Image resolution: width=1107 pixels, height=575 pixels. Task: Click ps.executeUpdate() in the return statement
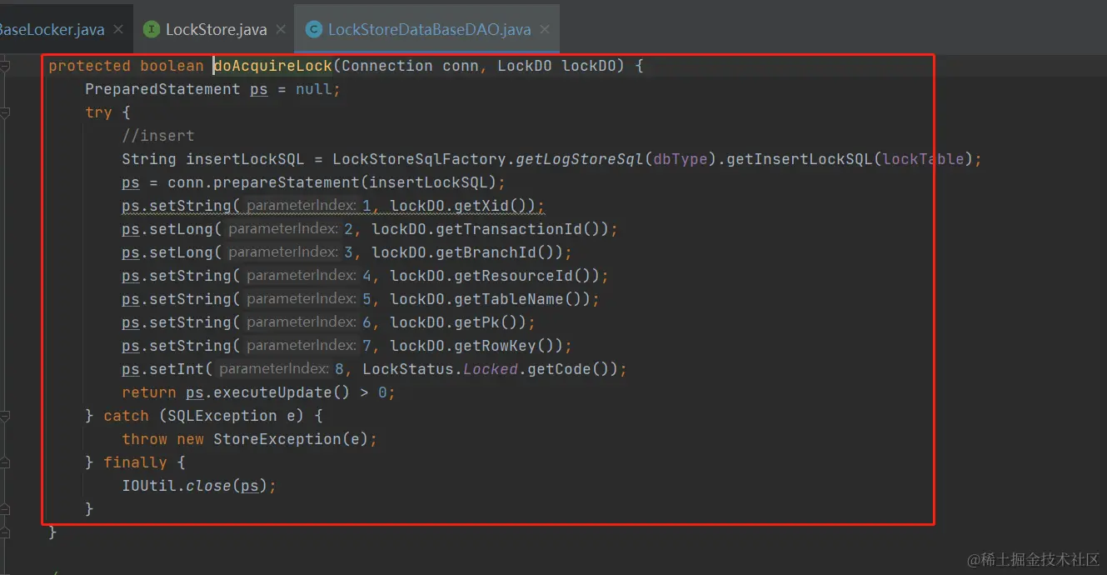tap(268, 392)
